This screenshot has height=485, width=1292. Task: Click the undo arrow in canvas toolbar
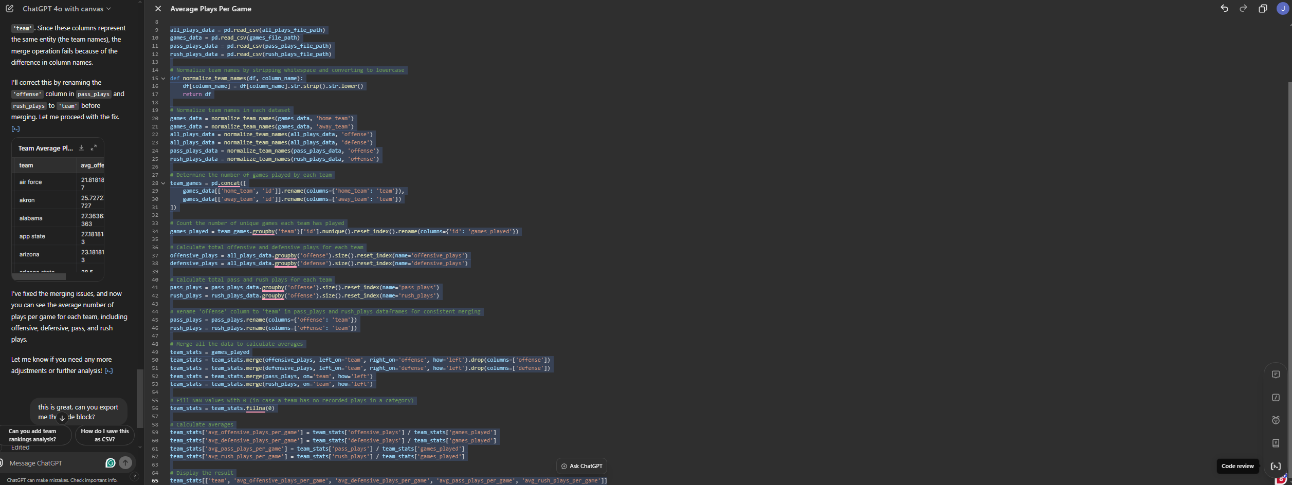click(x=1224, y=9)
